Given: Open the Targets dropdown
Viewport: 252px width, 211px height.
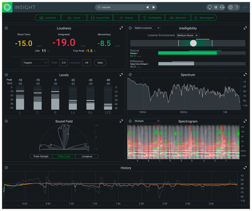Looking at the screenshot, I should point(35,63).
